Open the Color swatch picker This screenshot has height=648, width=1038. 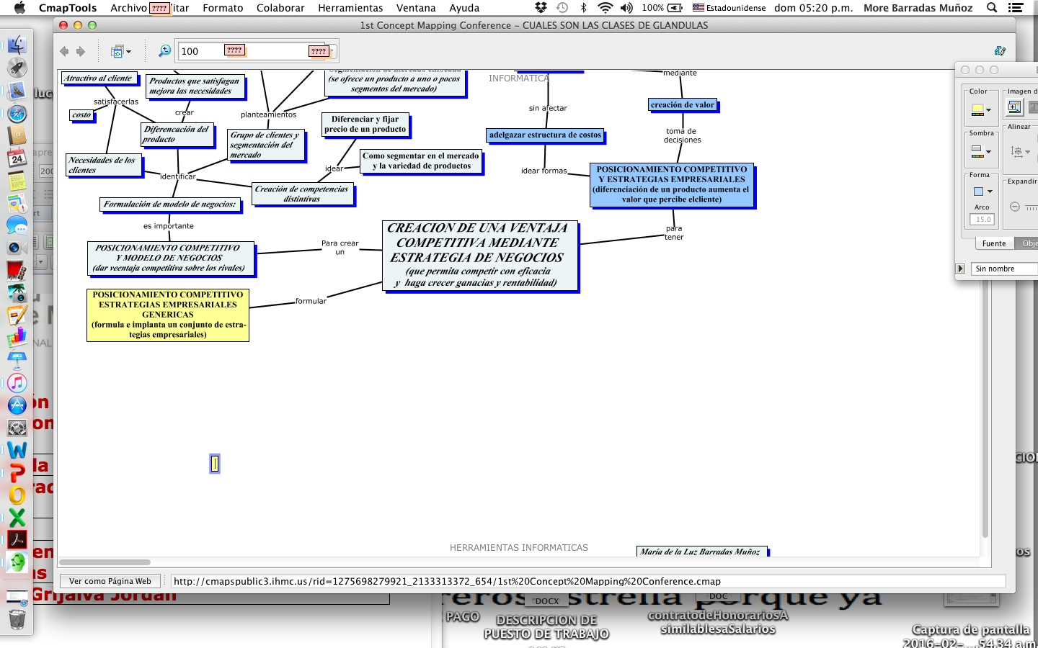tap(981, 110)
